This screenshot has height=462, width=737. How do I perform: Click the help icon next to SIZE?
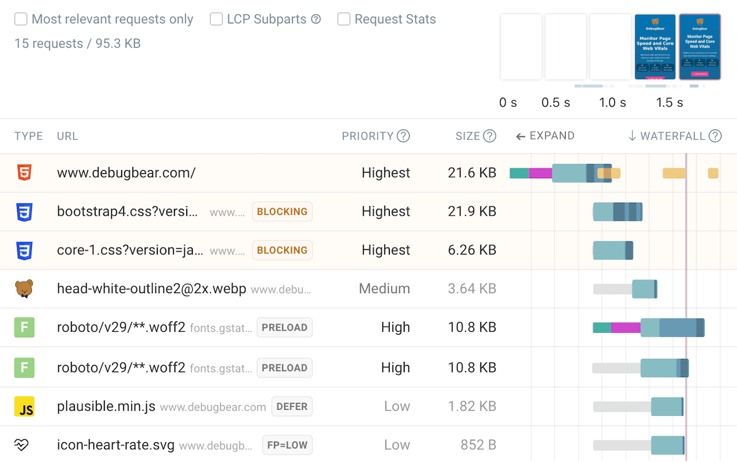pyautogui.click(x=489, y=136)
